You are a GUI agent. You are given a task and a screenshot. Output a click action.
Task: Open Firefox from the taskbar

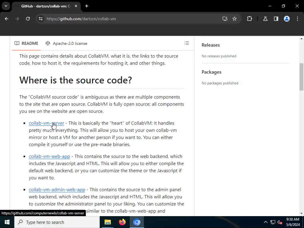(122, 222)
